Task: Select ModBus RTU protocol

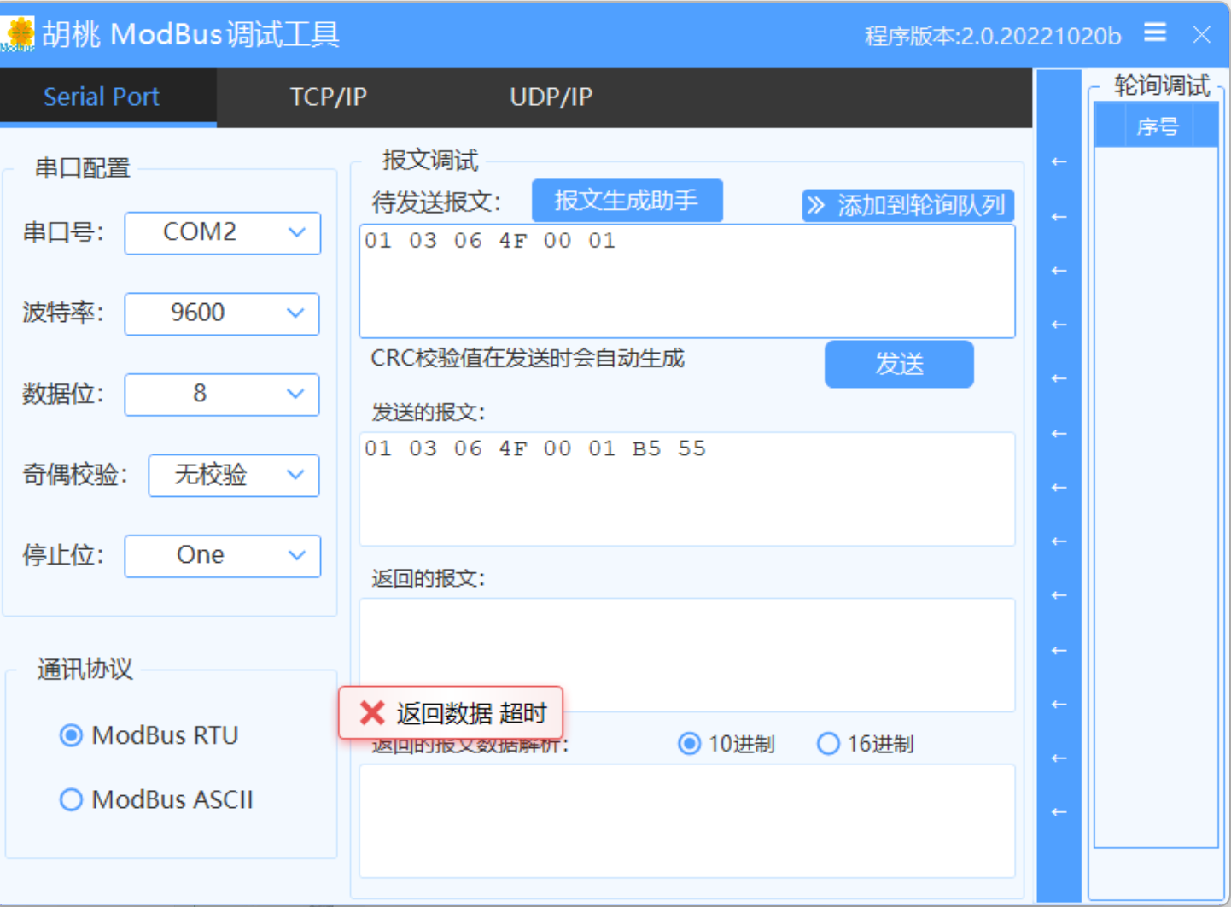Action: (x=72, y=735)
